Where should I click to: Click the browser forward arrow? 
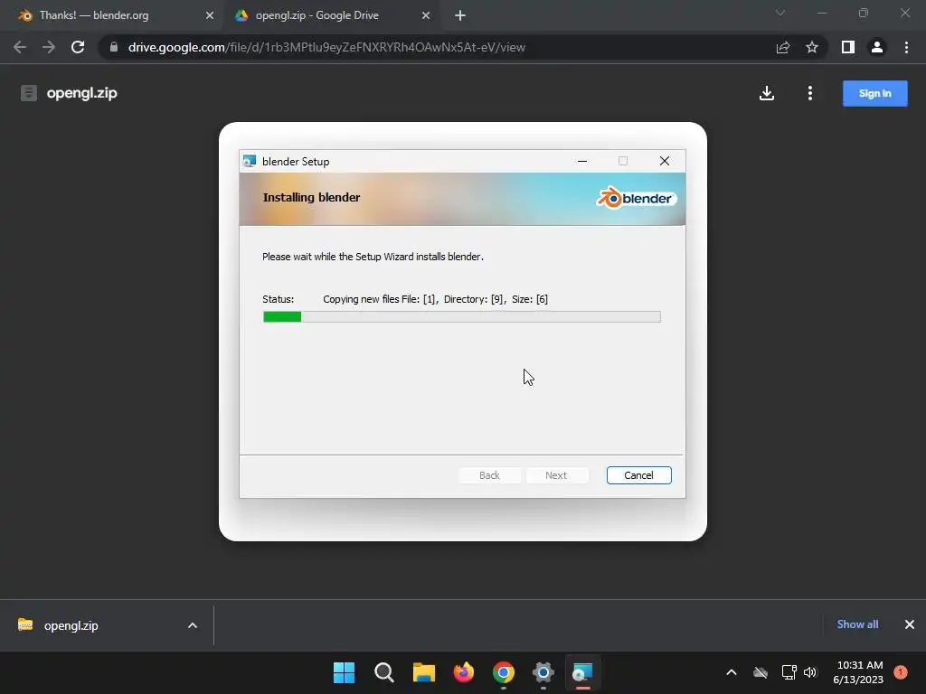[x=49, y=47]
